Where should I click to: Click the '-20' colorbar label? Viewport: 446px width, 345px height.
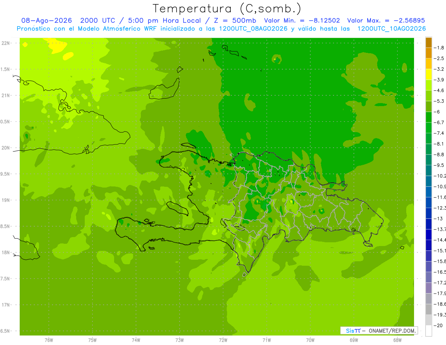pos(438,325)
